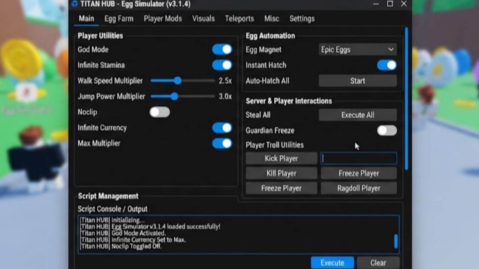Disable the Instant Hatch toggle
This screenshot has width=479, height=269.
[387, 65]
